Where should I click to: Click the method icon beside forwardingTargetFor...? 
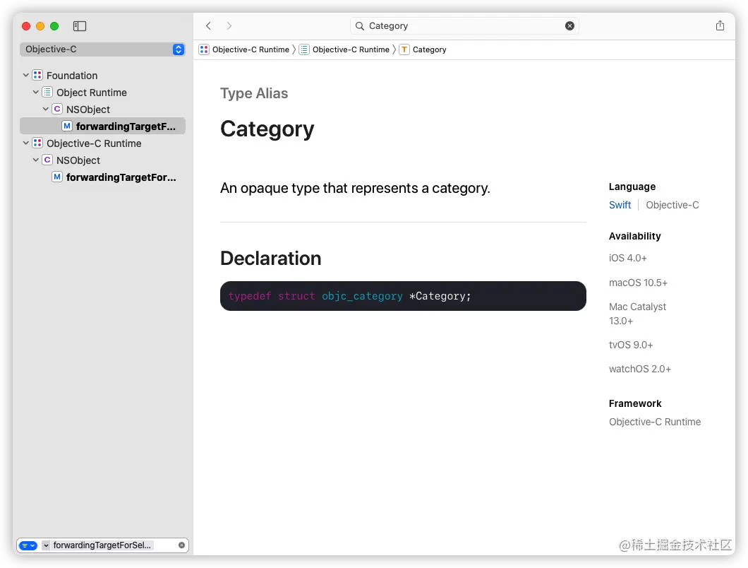coord(57,177)
